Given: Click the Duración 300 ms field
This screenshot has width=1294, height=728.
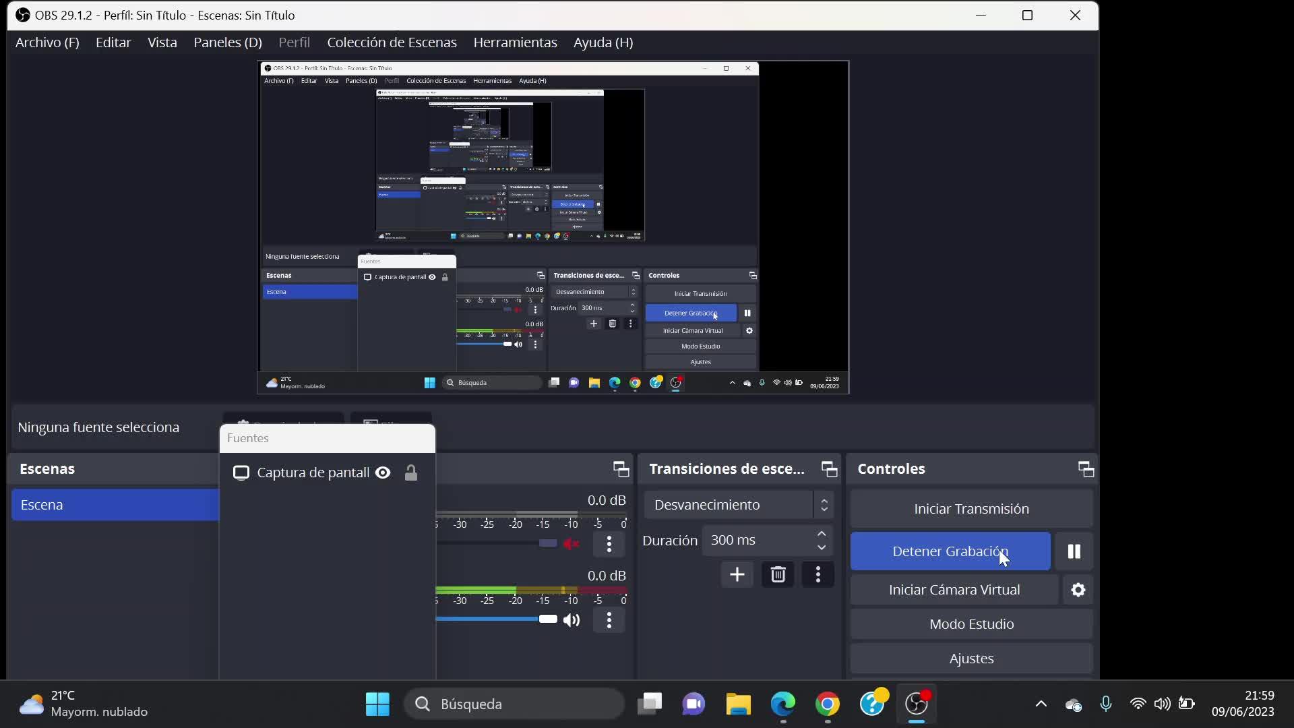Looking at the screenshot, I should pos(767,541).
